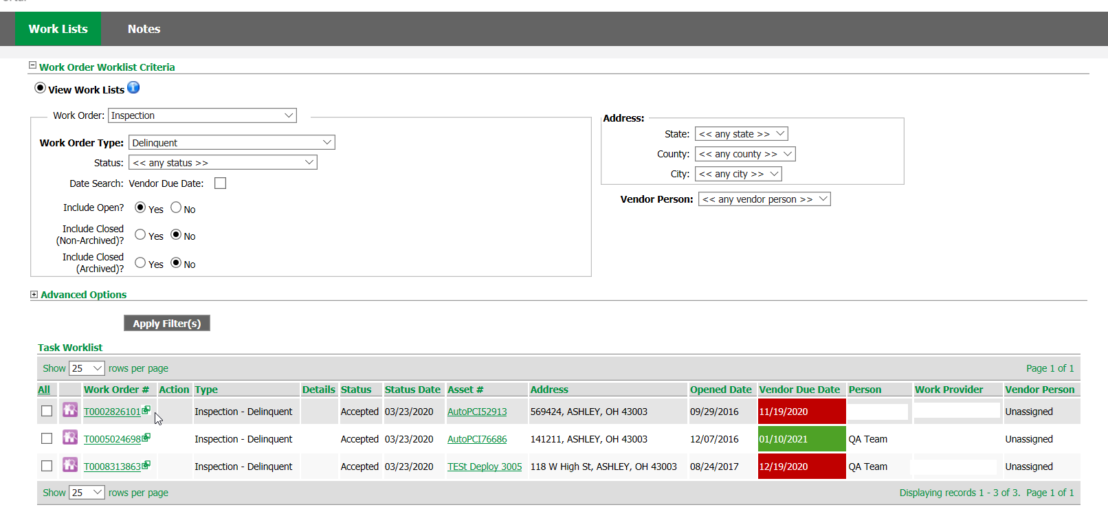Screen dimensions: 1108x527
Task: Click the purple icon for work order T0002826101
Action: pyautogui.click(x=70, y=410)
